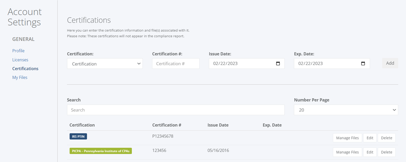Image resolution: width=406 pixels, height=162 pixels.
Task: Manage Files for IRS PTIN certification
Action: 347,138
